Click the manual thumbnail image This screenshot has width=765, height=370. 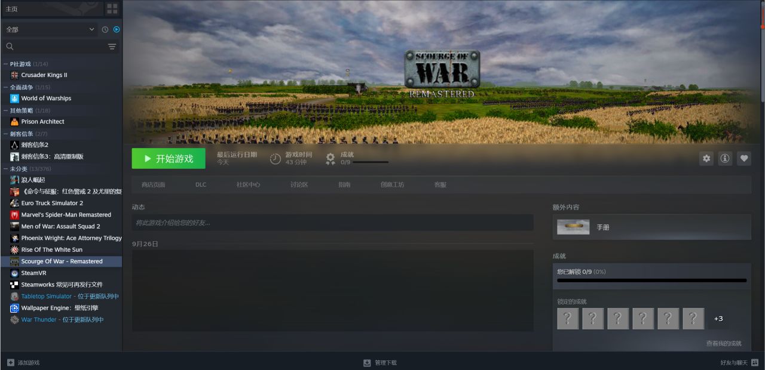click(573, 227)
